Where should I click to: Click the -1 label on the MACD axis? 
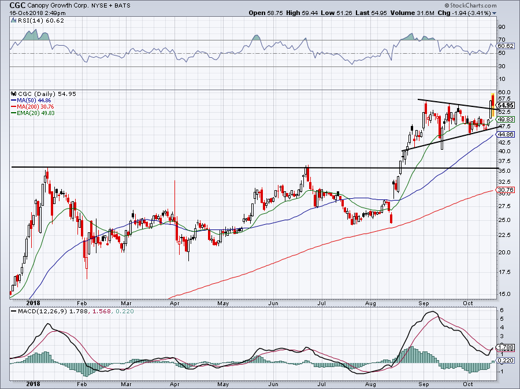click(x=502, y=372)
